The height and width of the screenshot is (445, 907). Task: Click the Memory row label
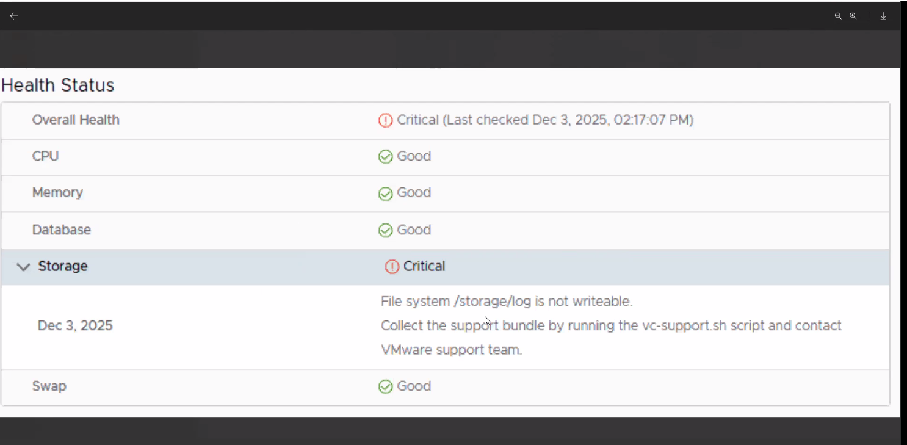[x=57, y=193]
